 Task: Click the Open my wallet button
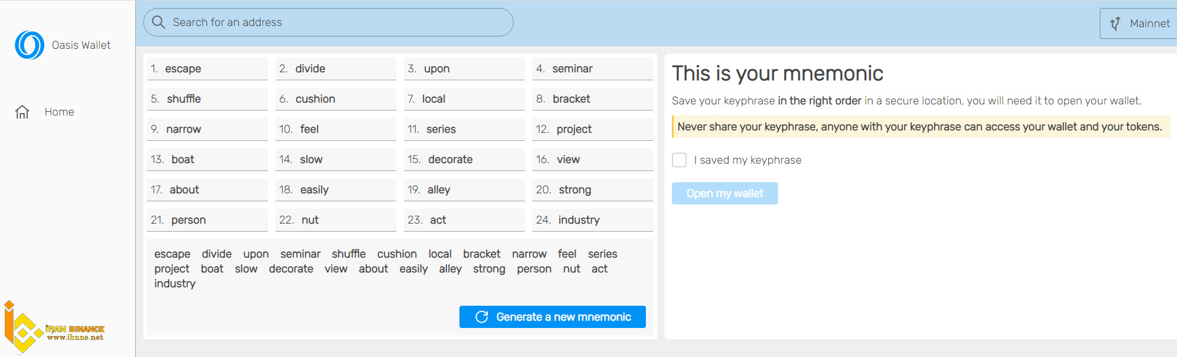tap(725, 193)
